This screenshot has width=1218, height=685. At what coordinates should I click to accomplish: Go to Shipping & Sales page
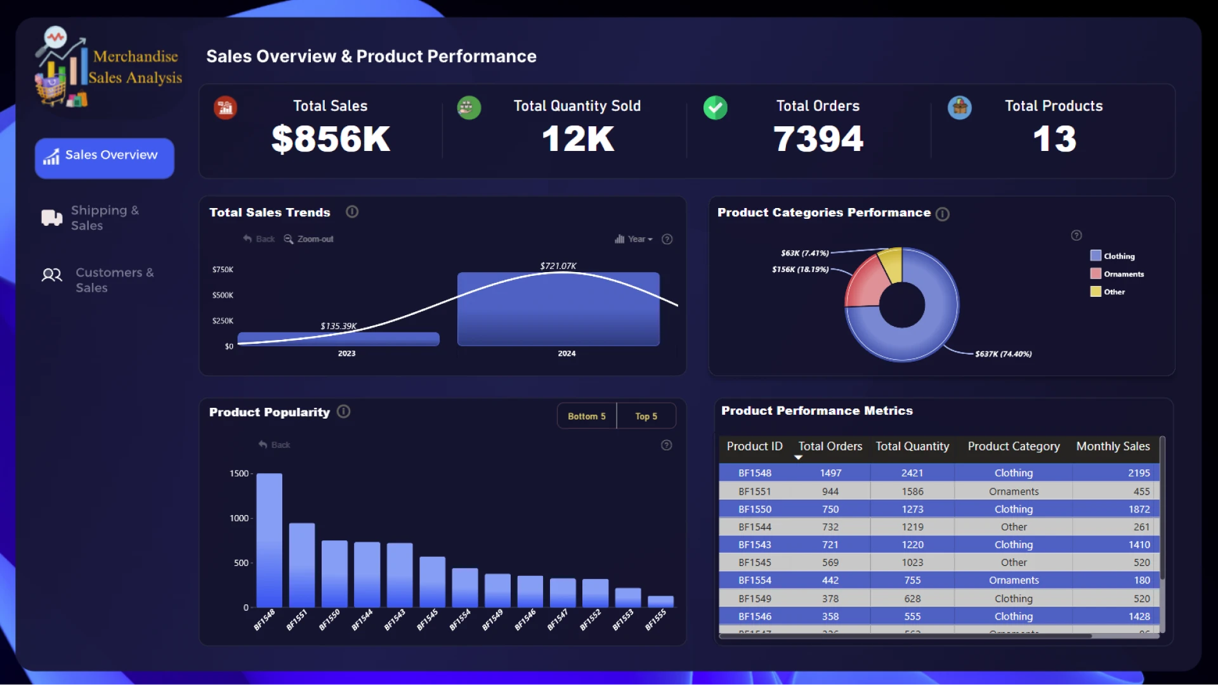(x=105, y=218)
